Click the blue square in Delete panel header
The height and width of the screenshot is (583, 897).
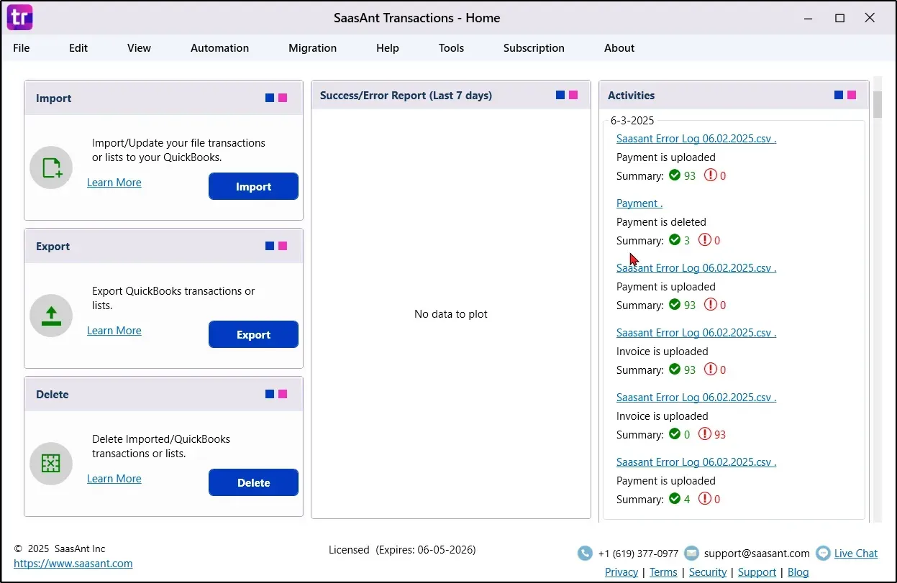pos(270,394)
